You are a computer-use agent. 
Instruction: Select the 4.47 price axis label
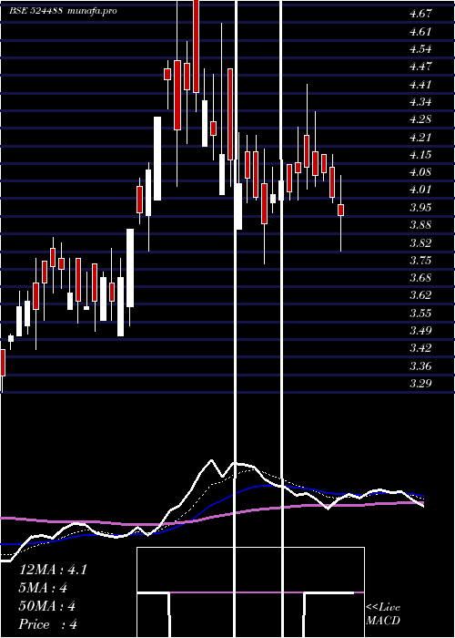(420, 67)
